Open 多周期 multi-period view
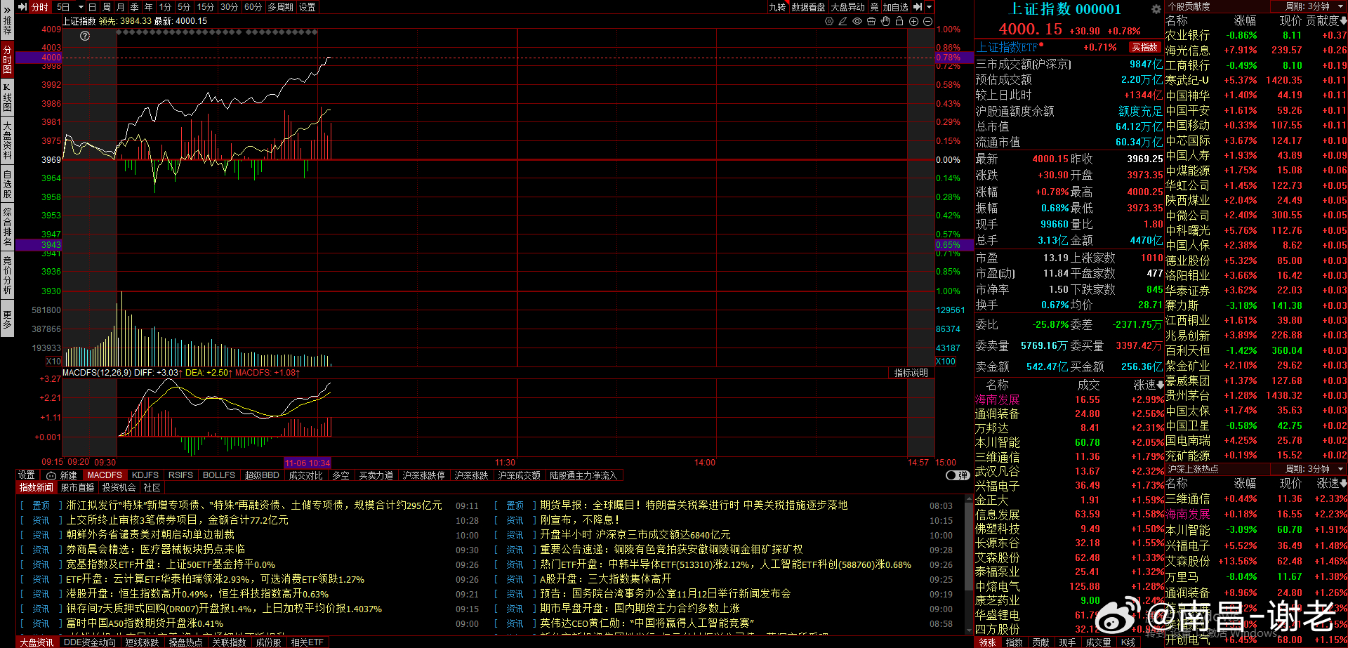 point(281,7)
